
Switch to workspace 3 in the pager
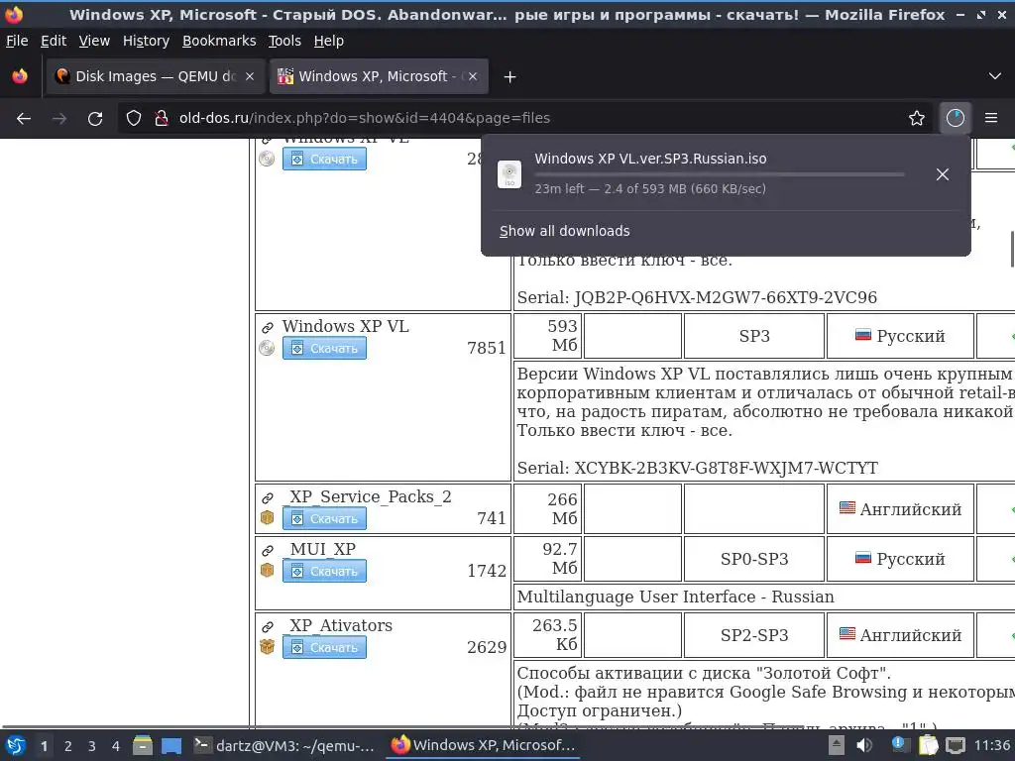coord(92,746)
